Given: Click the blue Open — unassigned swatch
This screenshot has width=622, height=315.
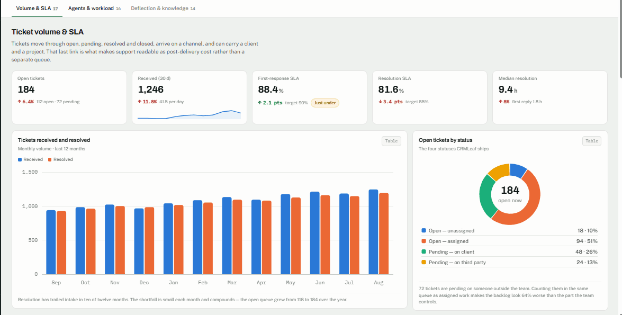Looking at the screenshot, I should [x=423, y=230].
